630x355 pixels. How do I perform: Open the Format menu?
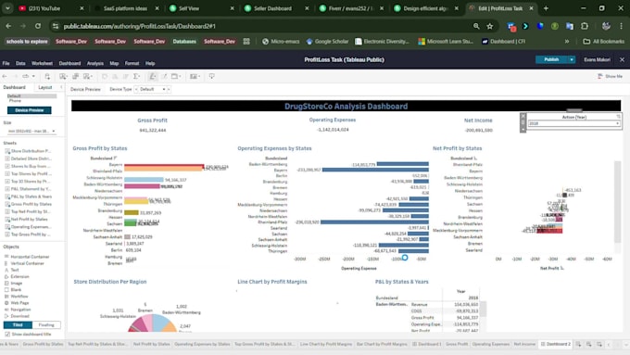(x=132, y=64)
